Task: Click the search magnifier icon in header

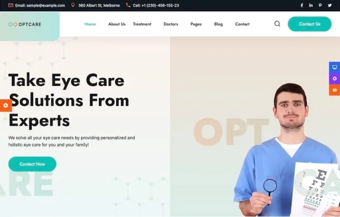Action: click(277, 24)
